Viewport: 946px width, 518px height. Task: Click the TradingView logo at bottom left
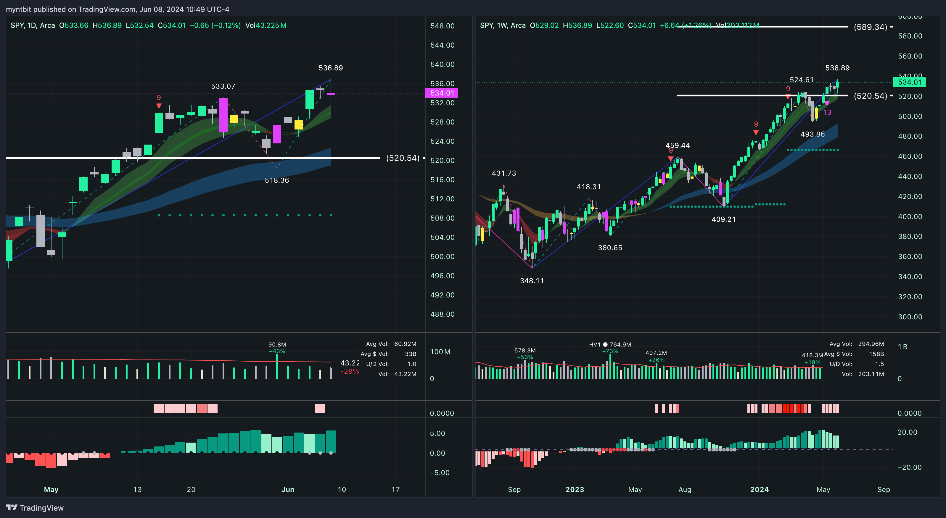[35, 508]
